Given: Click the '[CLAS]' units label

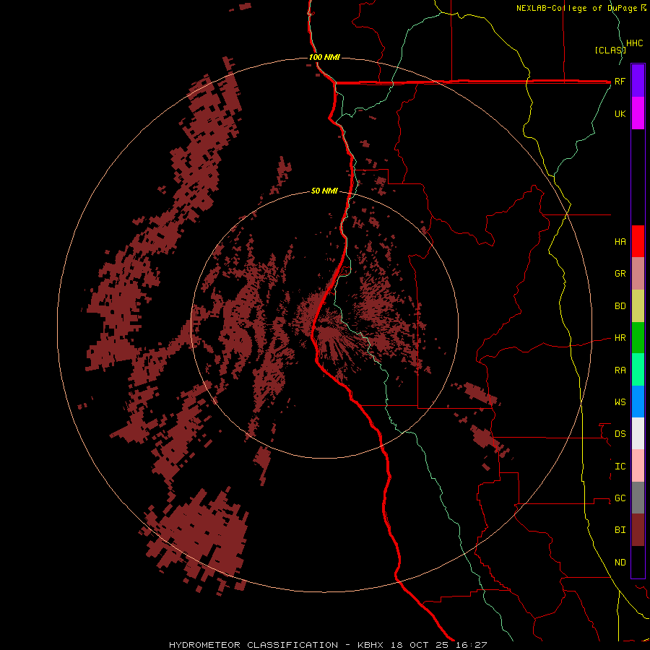Looking at the screenshot, I should point(610,51).
